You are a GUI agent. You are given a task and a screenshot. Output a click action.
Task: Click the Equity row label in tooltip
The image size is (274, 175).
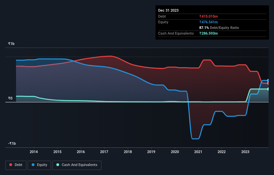[x=163, y=22]
